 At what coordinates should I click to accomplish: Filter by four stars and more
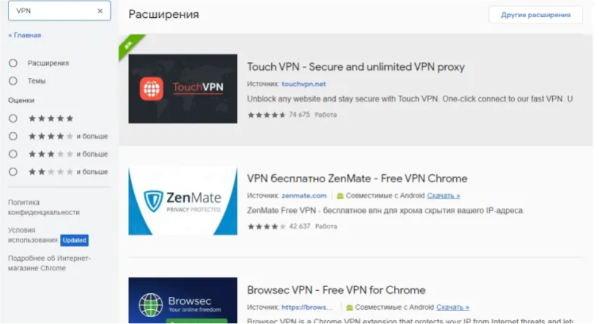click(x=13, y=136)
